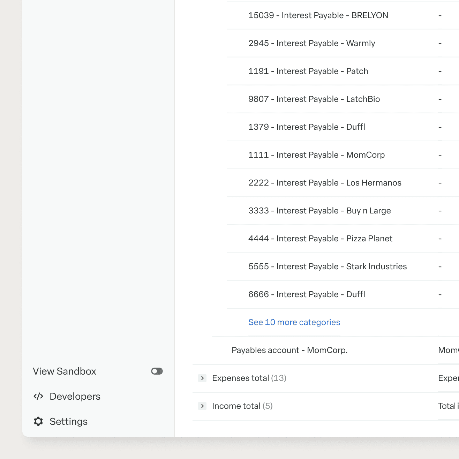The image size is (459, 459).
Task: Choose 3333 - Interest Payable - Buy n Large
Action: coord(319,211)
